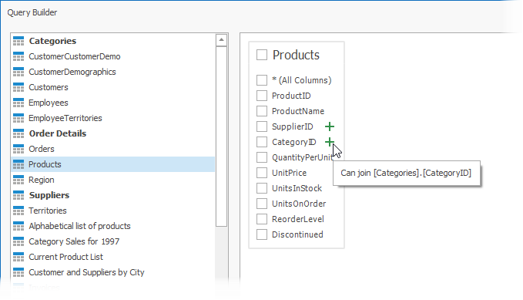Tick the UnitsInStock column checkbox
Screen dimensions: 523x300
262,188
